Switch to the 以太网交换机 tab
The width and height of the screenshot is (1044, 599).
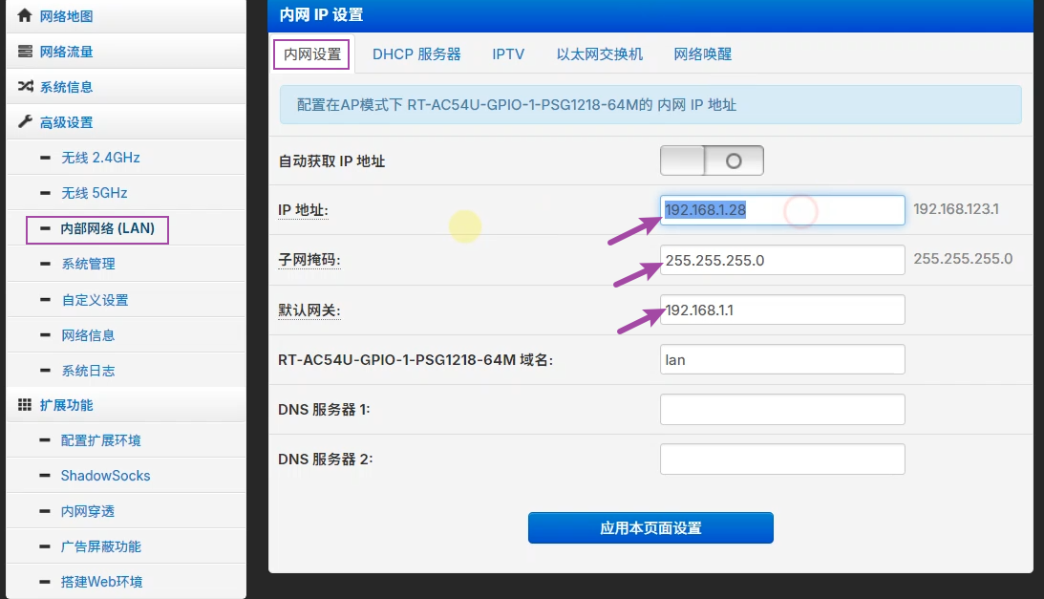599,53
